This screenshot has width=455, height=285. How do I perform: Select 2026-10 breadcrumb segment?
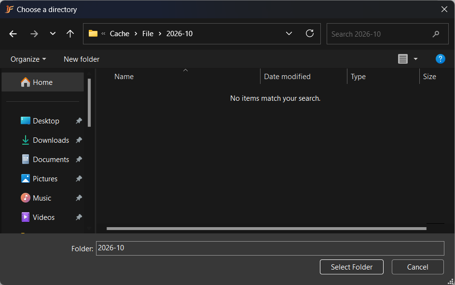(x=179, y=34)
